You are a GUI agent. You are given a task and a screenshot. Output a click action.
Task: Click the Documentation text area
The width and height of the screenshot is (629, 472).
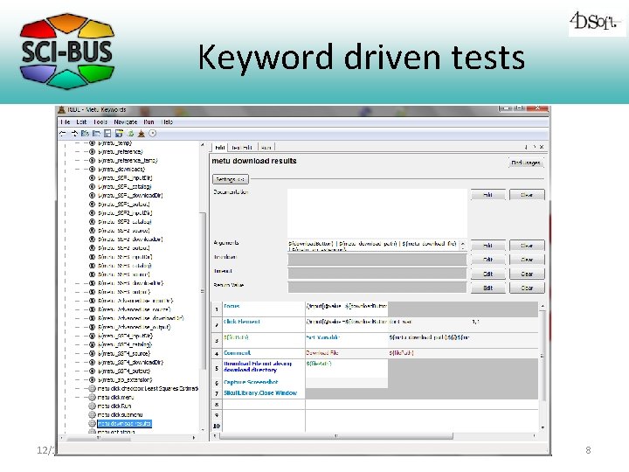click(x=377, y=212)
